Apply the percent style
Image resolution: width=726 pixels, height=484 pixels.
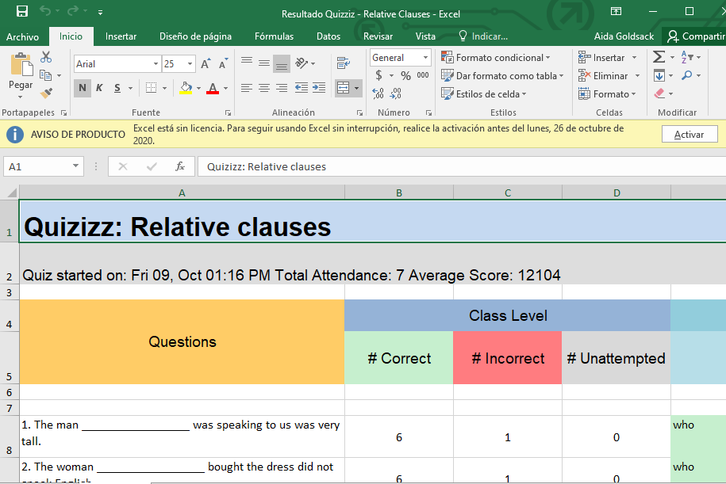(x=405, y=75)
